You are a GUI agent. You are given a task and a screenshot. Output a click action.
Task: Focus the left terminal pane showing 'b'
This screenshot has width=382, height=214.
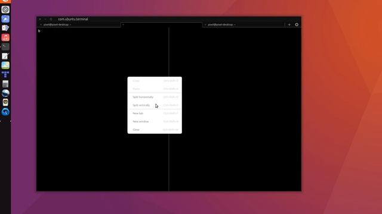(102, 109)
